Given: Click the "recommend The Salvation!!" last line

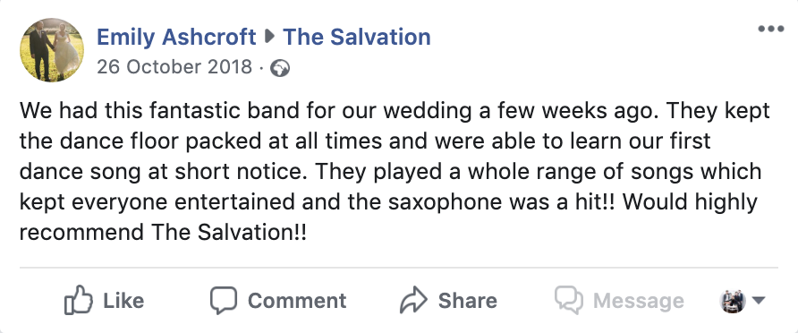Looking at the screenshot, I should coord(164,233).
